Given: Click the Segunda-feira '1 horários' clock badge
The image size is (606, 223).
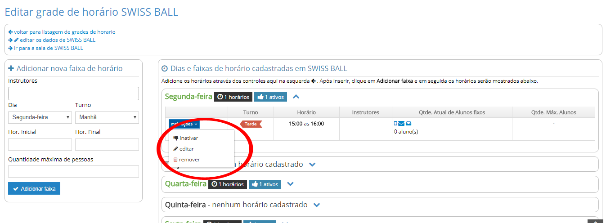Looking at the screenshot, I should click(x=233, y=97).
